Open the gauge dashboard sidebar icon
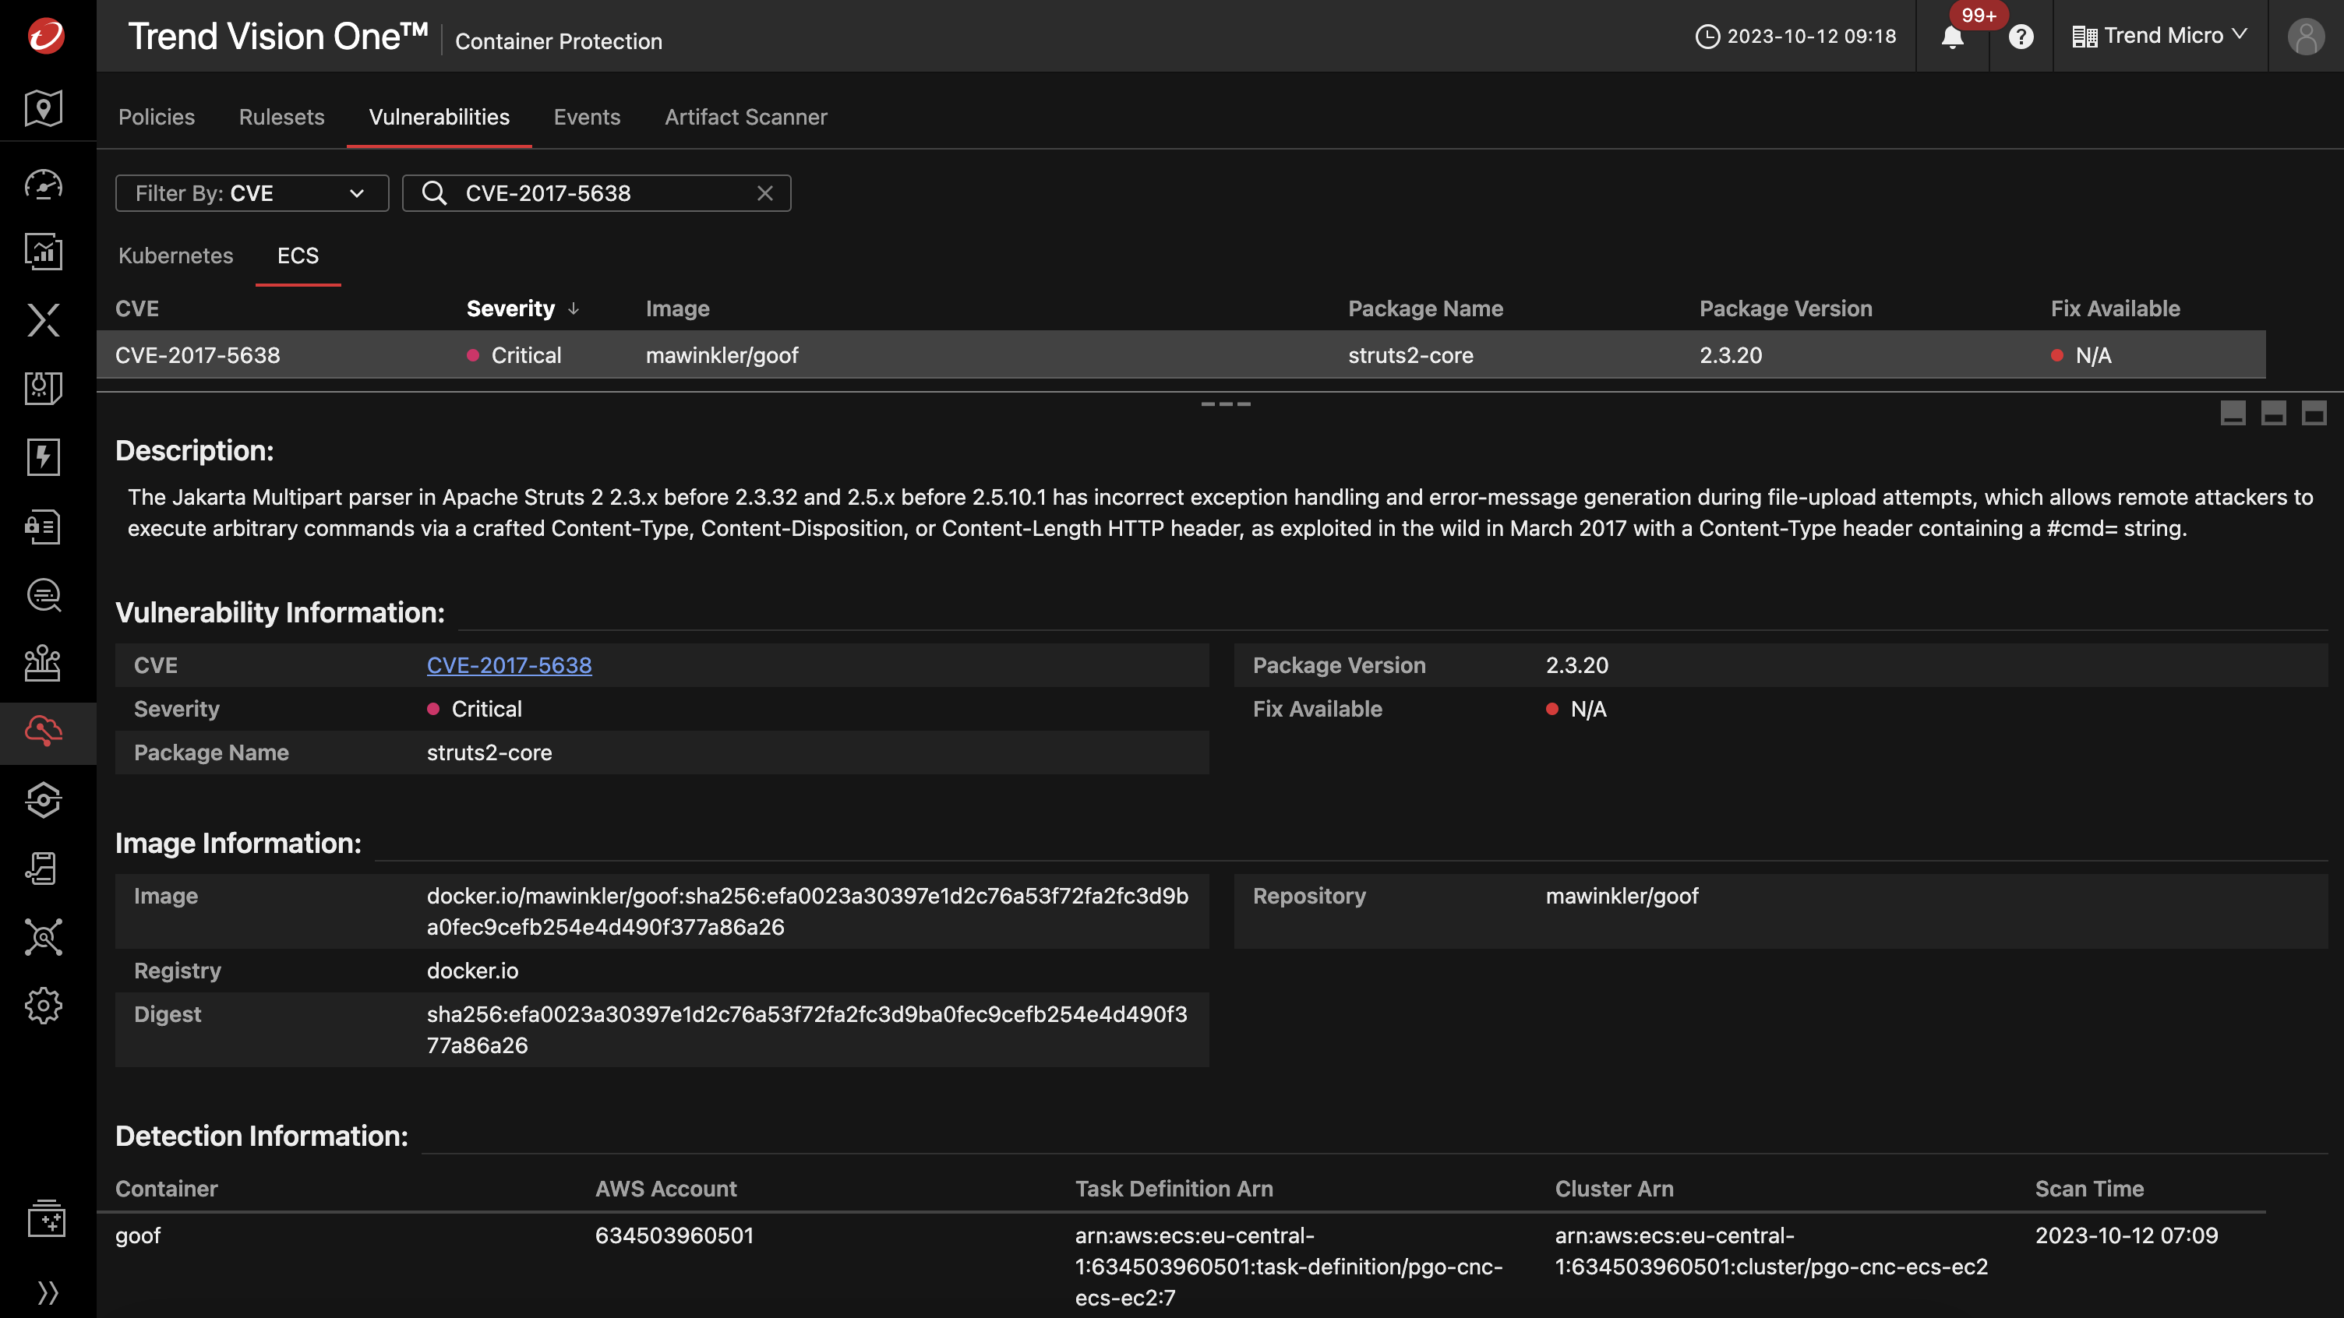2344x1318 pixels. (44, 185)
